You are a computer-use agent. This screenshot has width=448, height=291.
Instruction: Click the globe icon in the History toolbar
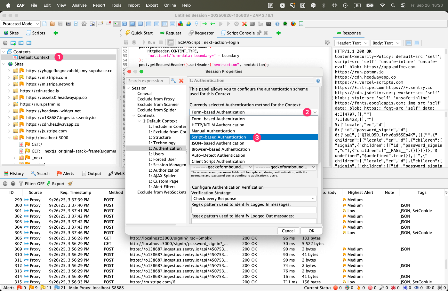coord(13,184)
